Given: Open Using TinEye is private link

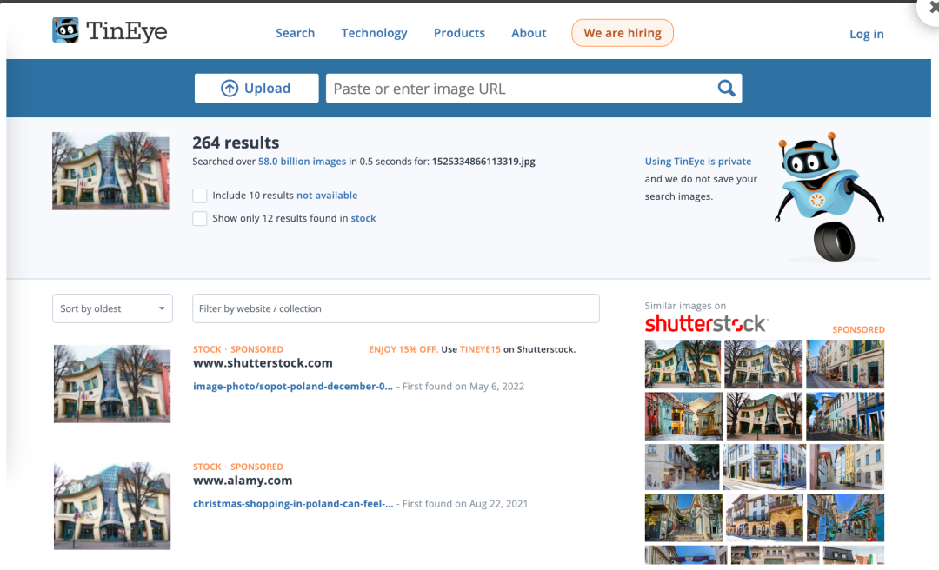Looking at the screenshot, I should [697, 161].
